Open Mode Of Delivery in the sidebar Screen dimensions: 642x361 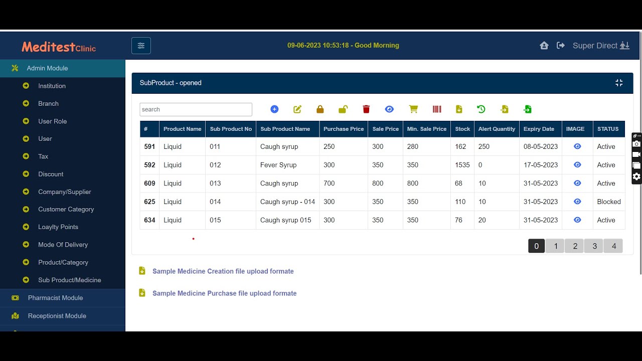(x=63, y=245)
